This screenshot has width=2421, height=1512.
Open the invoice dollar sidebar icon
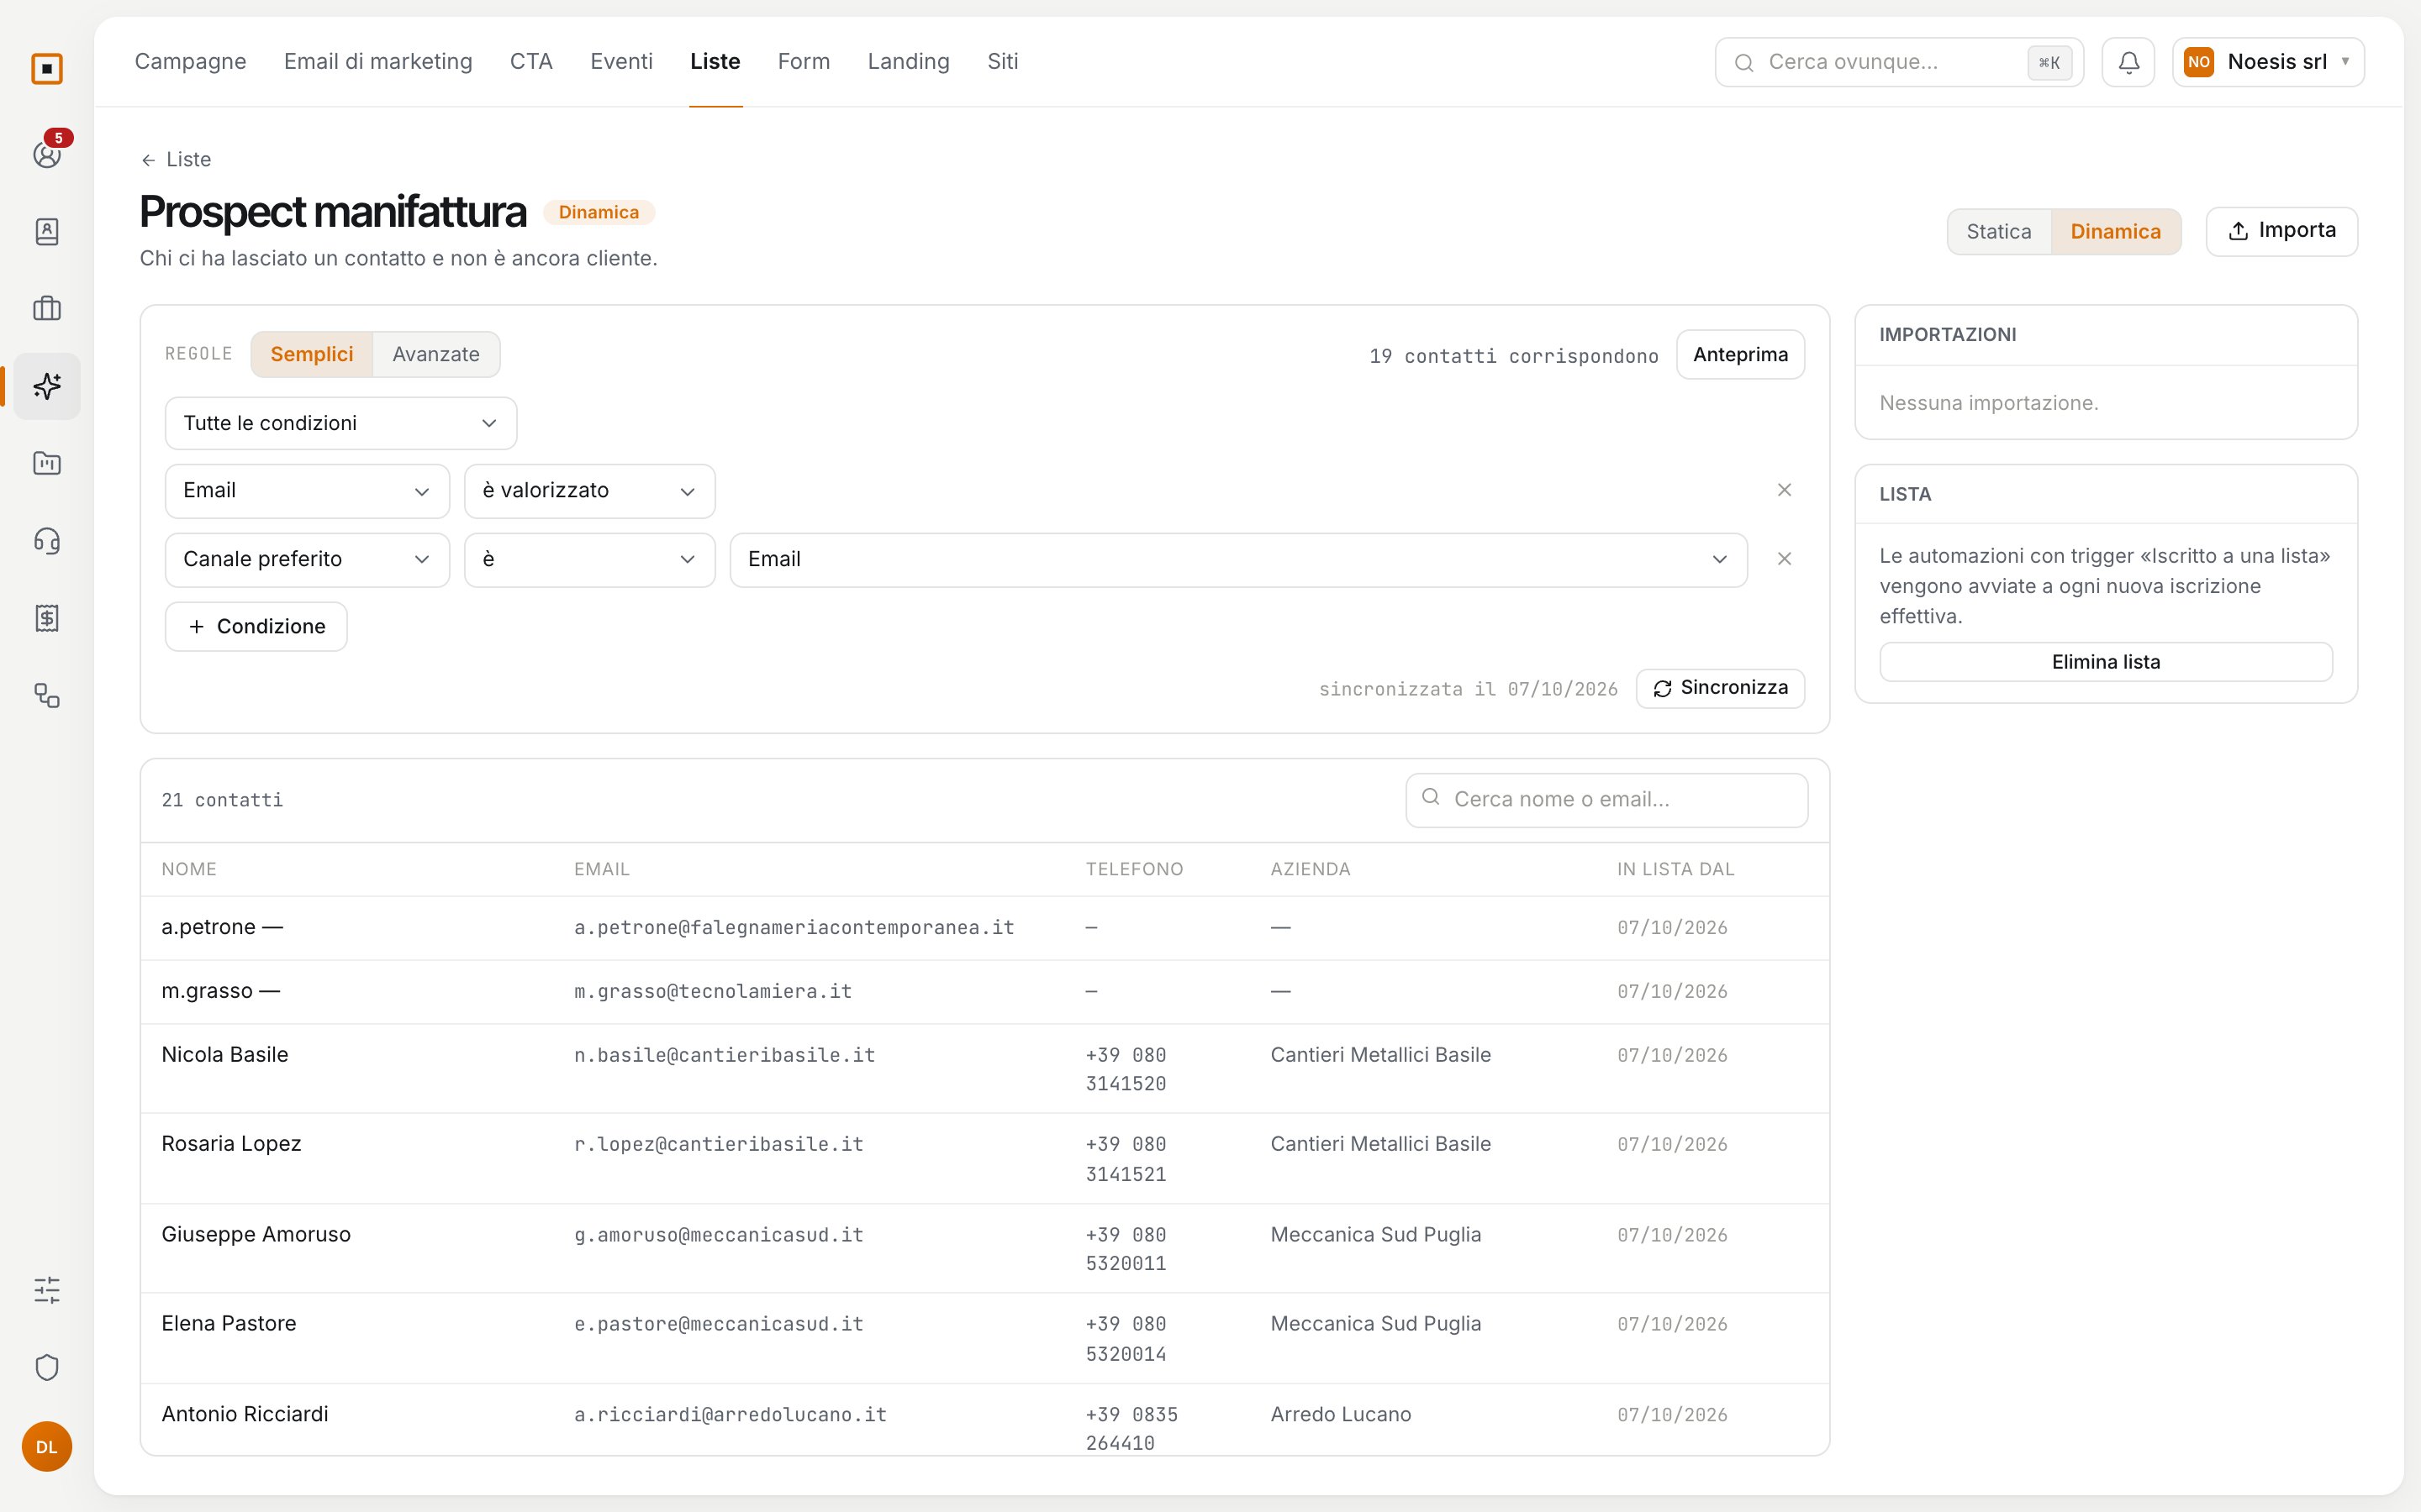(x=47, y=618)
